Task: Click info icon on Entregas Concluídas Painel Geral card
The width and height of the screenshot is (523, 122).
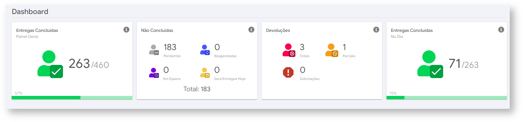Action: 126,30
